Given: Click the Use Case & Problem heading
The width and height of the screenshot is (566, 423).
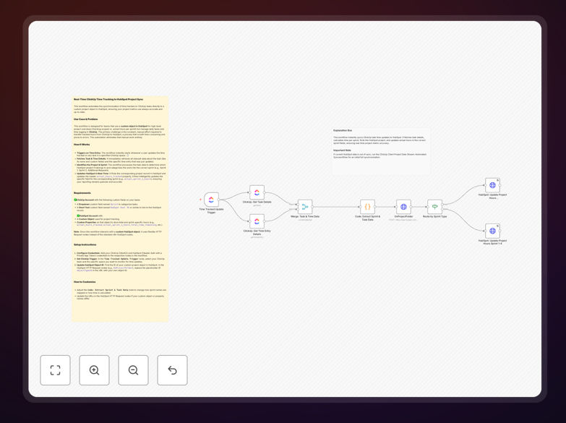Looking at the screenshot, I should [x=86, y=119].
